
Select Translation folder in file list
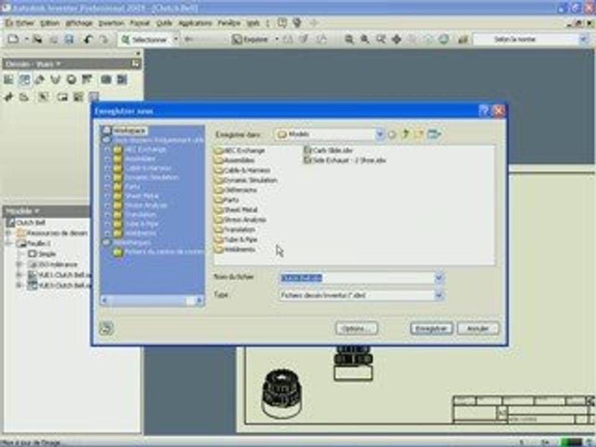coord(235,230)
